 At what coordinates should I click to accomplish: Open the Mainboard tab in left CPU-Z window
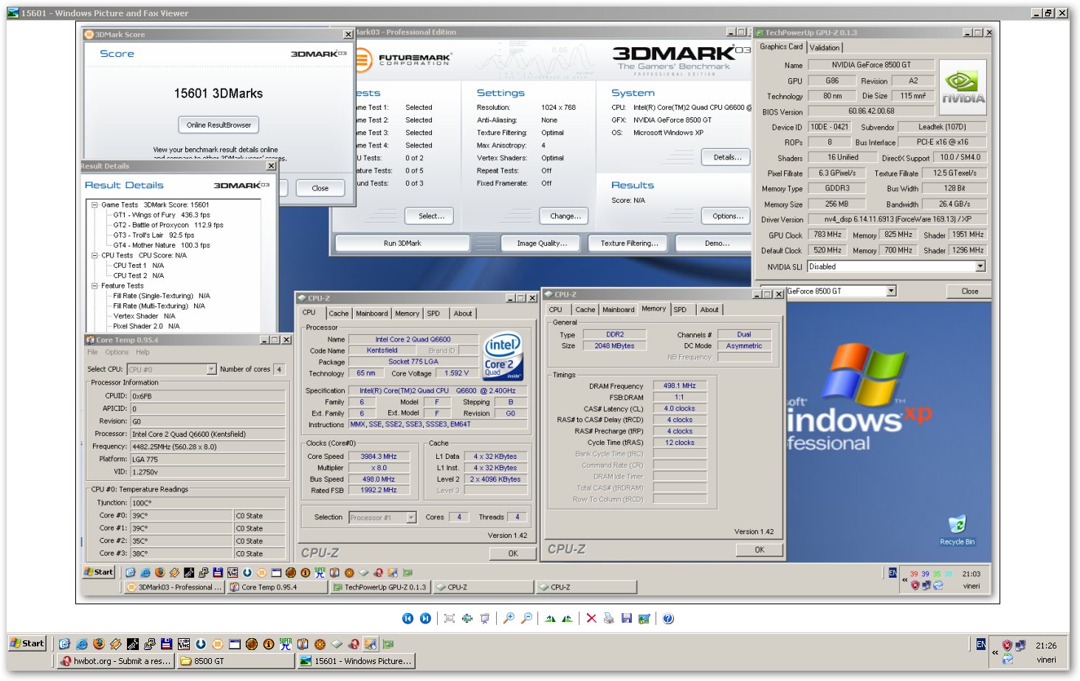pyautogui.click(x=371, y=314)
